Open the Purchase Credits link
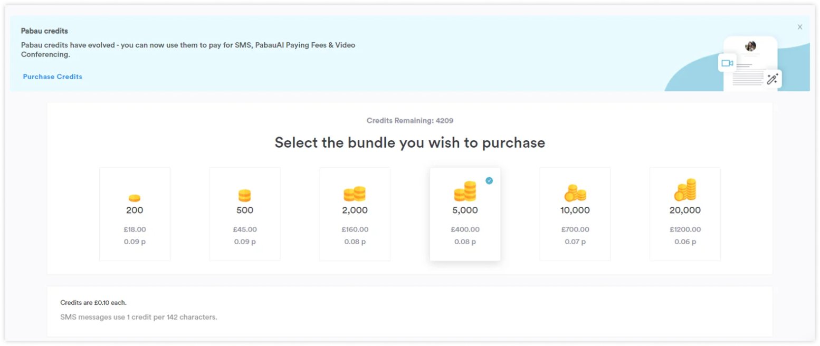 tap(53, 76)
